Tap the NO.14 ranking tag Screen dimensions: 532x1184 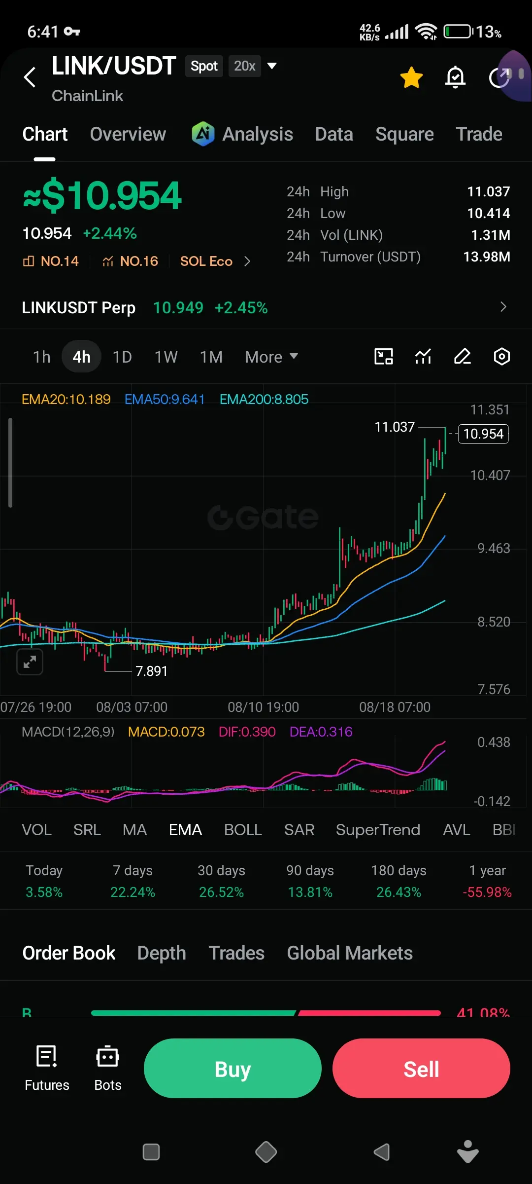51,261
